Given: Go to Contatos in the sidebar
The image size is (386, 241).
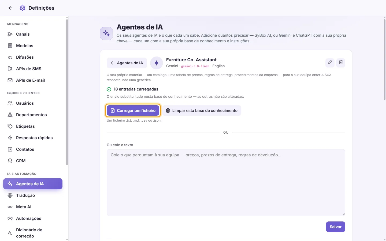Looking at the screenshot, I should (33, 149).
